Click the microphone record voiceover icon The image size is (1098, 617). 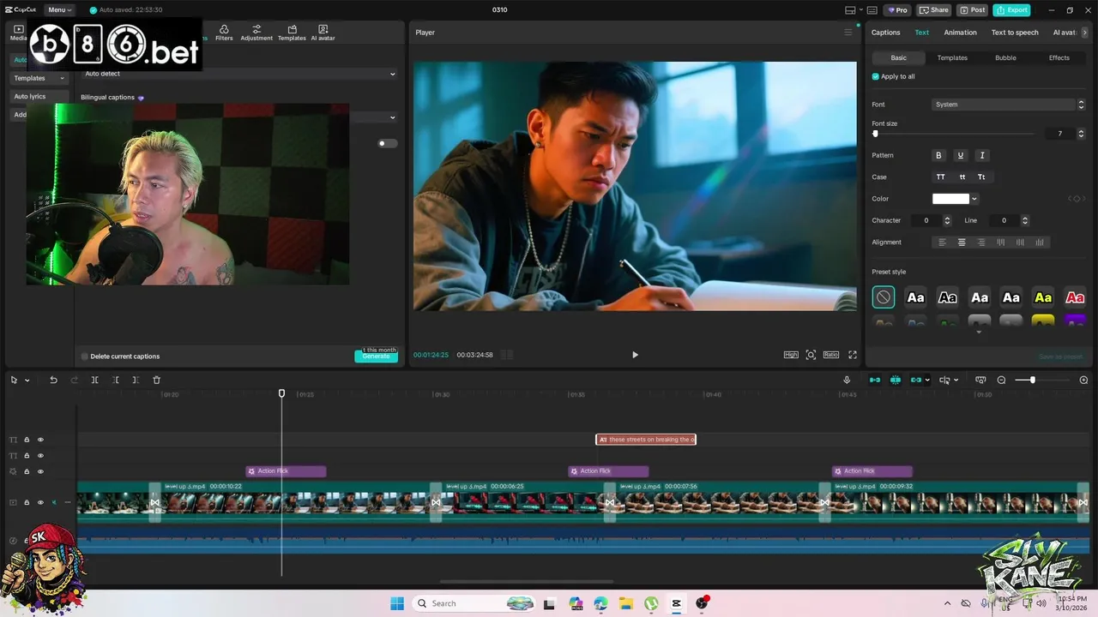coord(847,380)
